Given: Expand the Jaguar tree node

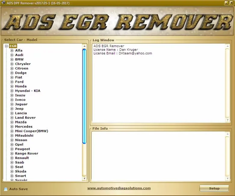Looking at the screenshot, I should pyautogui.click(x=12, y=104).
